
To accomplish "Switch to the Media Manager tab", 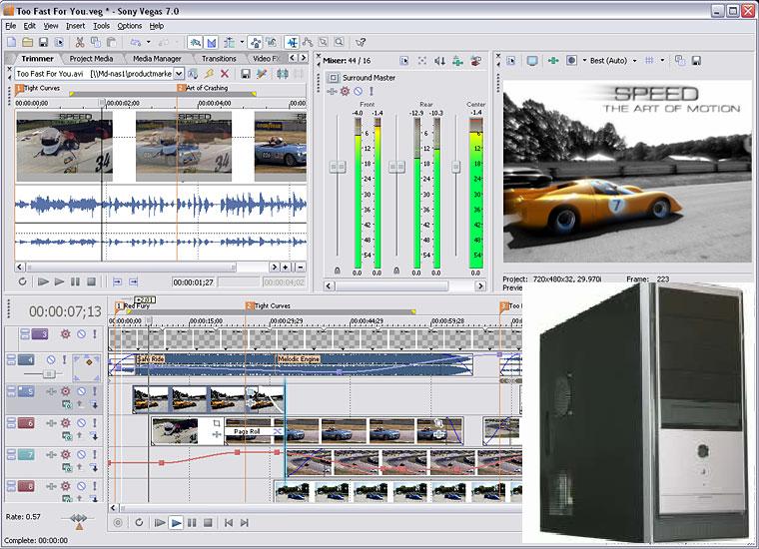I will click(x=157, y=59).
